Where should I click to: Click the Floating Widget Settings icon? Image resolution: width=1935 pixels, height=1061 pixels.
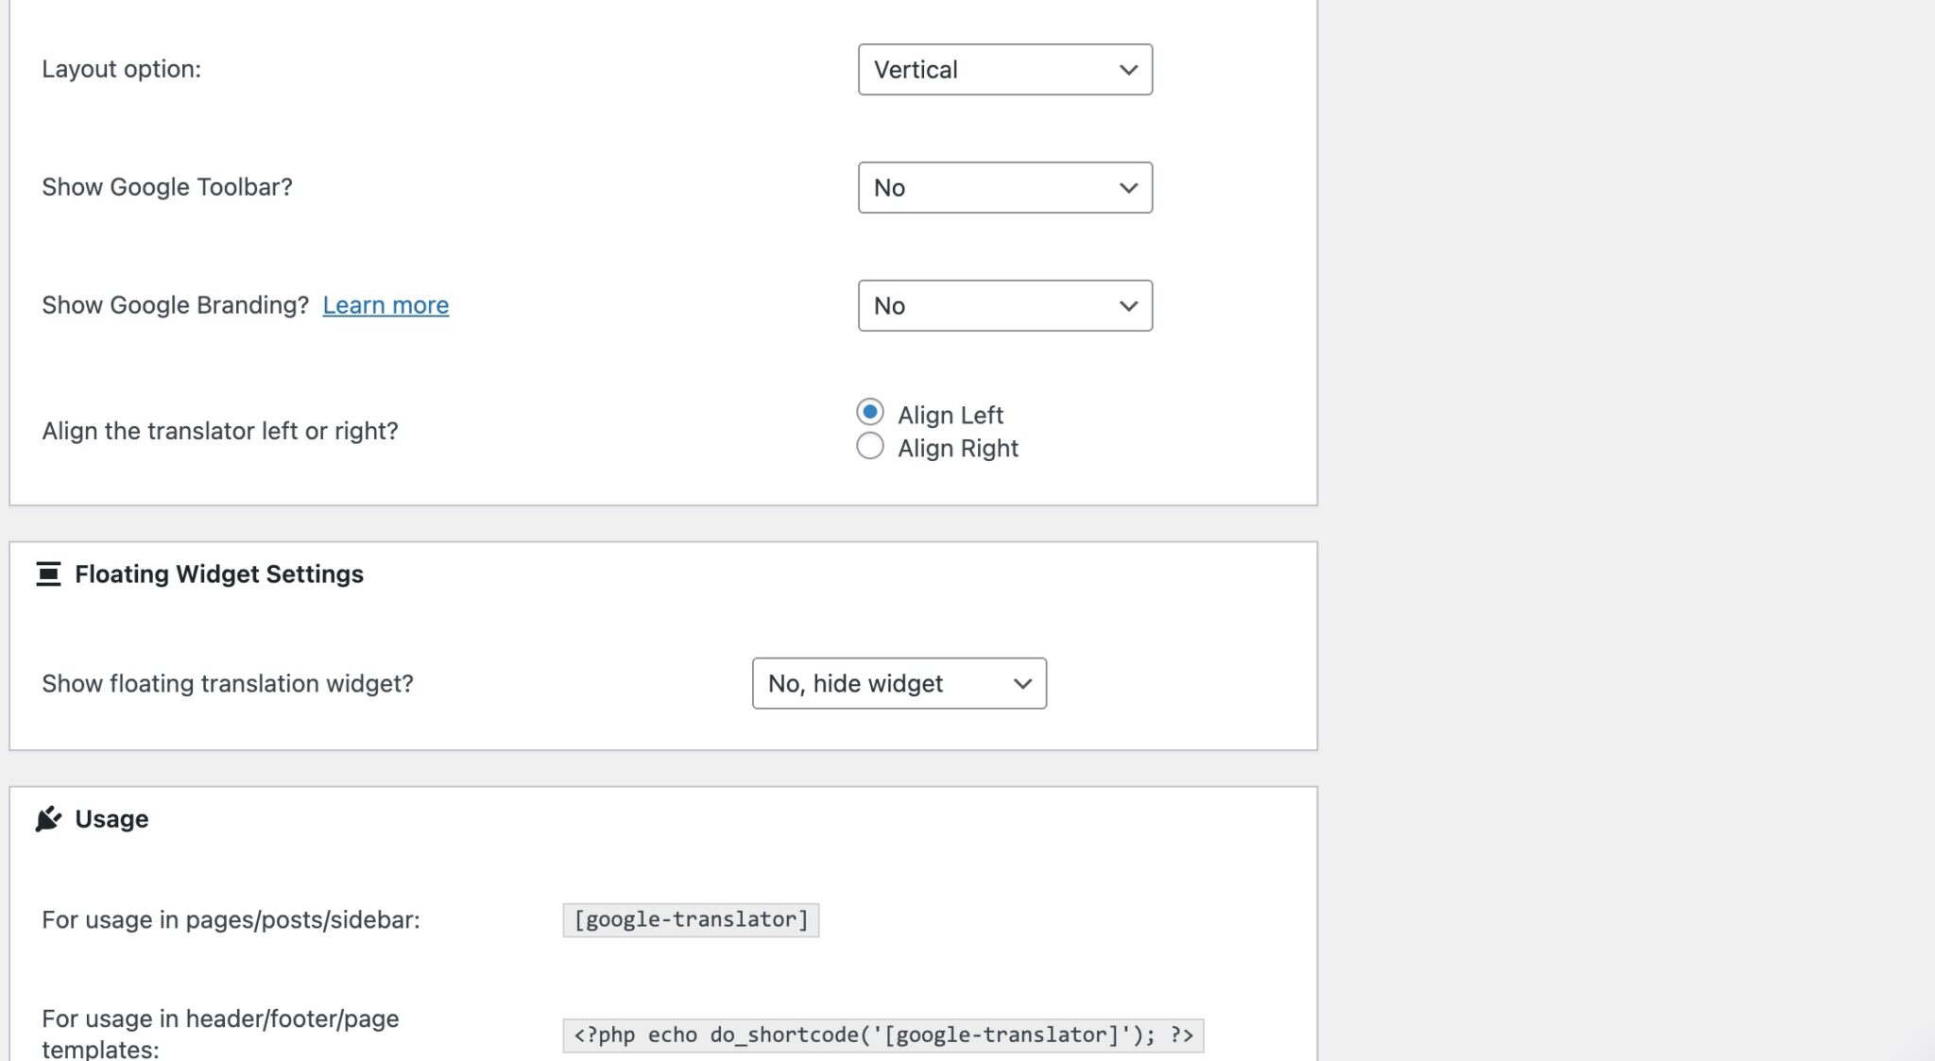pyautogui.click(x=48, y=574)
